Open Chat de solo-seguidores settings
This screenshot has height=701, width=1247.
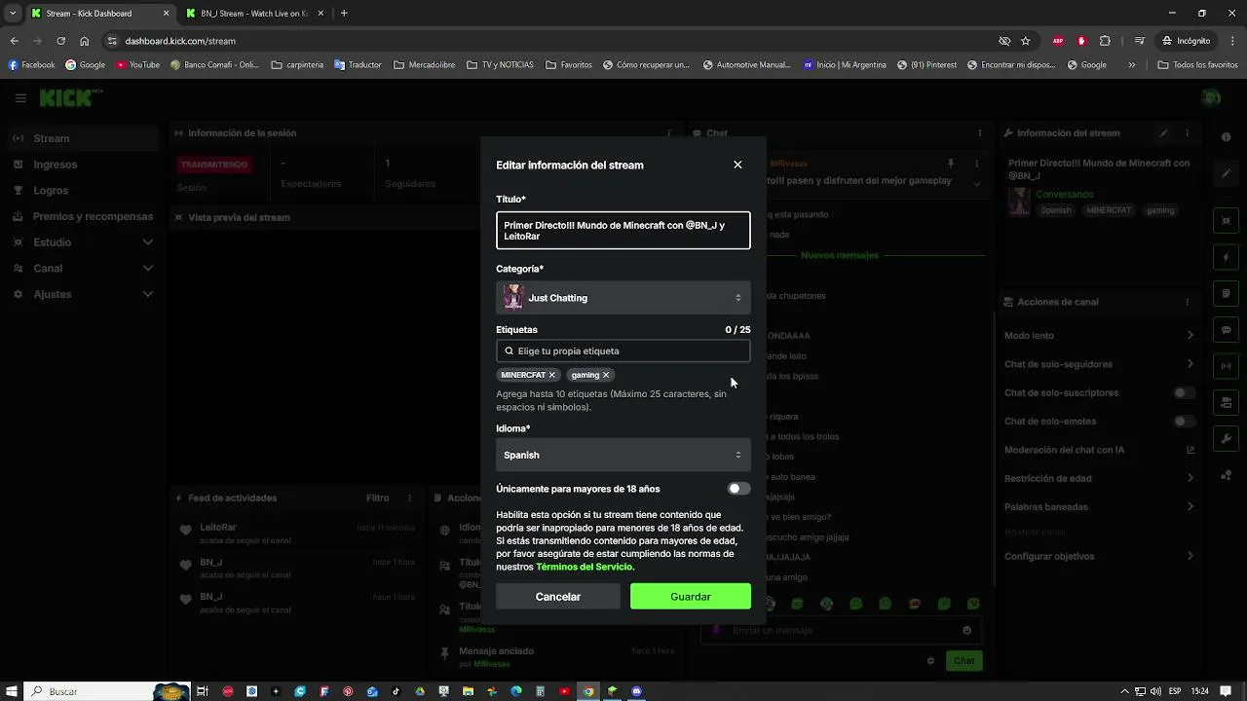(1099, 364)
